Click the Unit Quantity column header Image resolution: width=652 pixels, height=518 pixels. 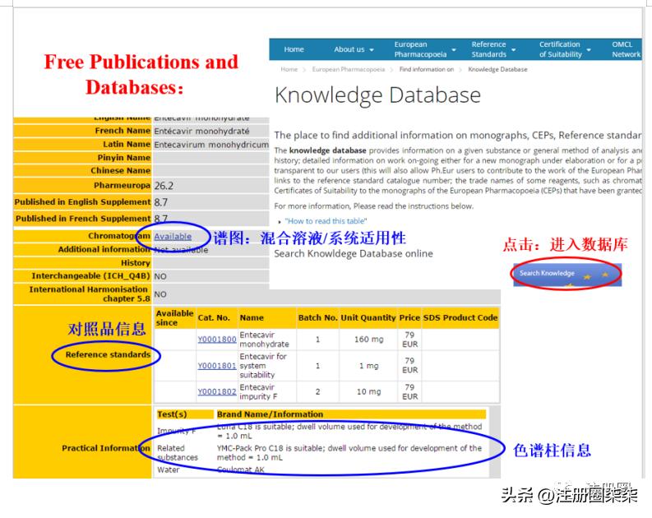pos(368,317)
